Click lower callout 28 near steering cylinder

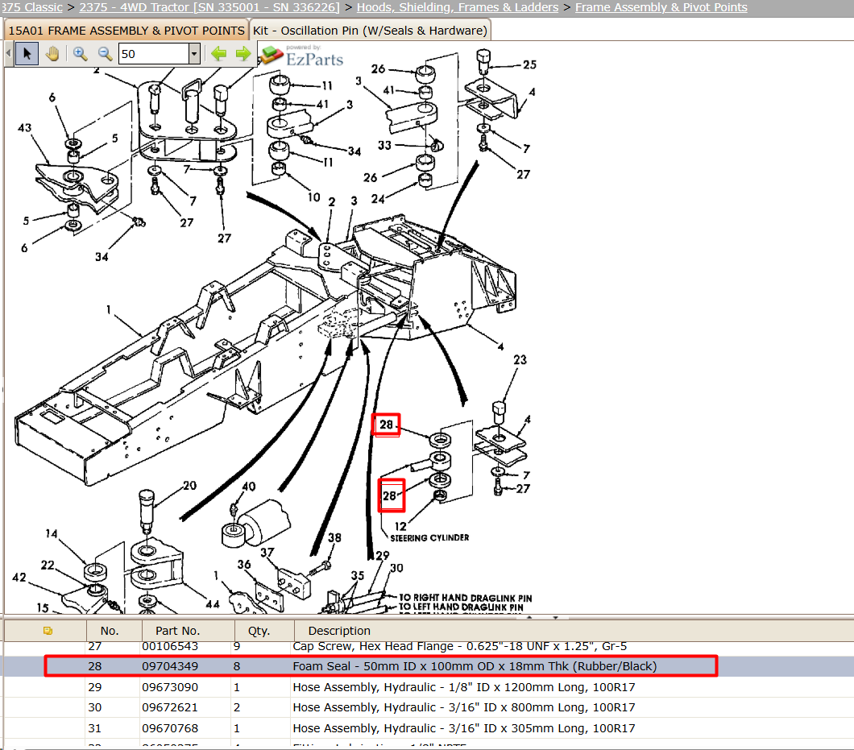pyautogui.click(x=391, y=495)
